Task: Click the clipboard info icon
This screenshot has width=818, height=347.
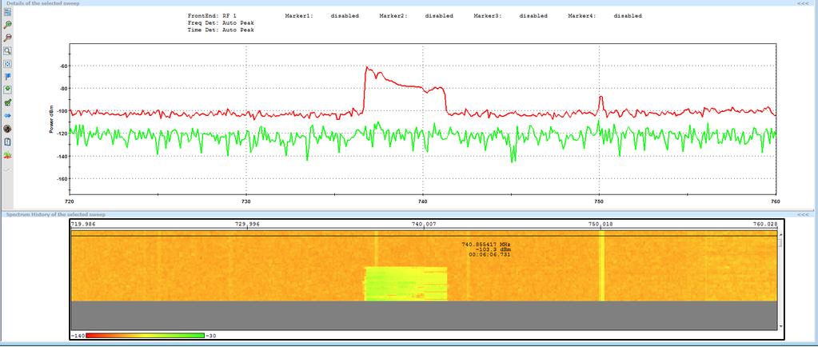Action: pos(7,142)
